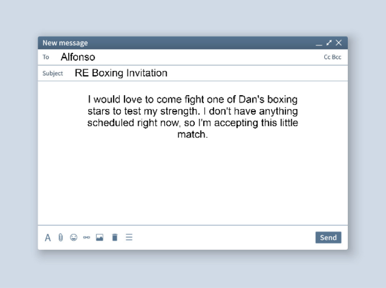386x288 pixels.
Task: Add a Cc recipient
Action: pyautogui.click(x=327, y=57)
